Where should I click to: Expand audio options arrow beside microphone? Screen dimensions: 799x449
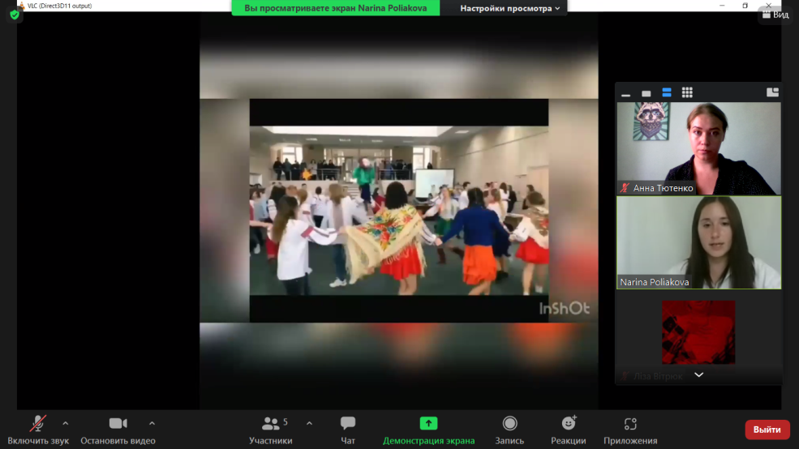point(66,423)
